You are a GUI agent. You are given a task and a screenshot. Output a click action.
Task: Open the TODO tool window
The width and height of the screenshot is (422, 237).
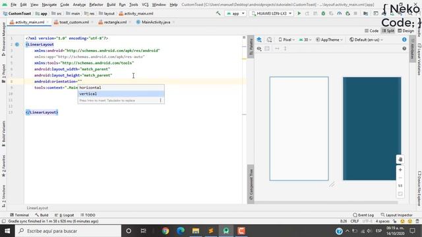point(88,215)
